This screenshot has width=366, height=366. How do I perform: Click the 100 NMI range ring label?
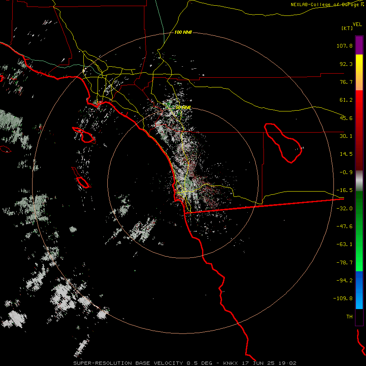(183, 32)
